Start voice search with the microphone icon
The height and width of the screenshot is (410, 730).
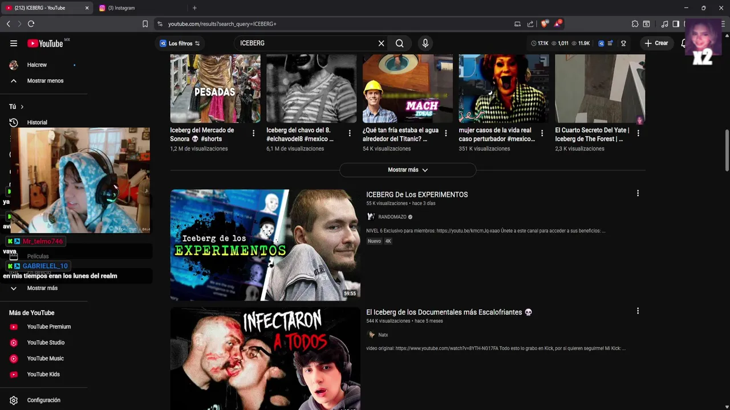425,43
